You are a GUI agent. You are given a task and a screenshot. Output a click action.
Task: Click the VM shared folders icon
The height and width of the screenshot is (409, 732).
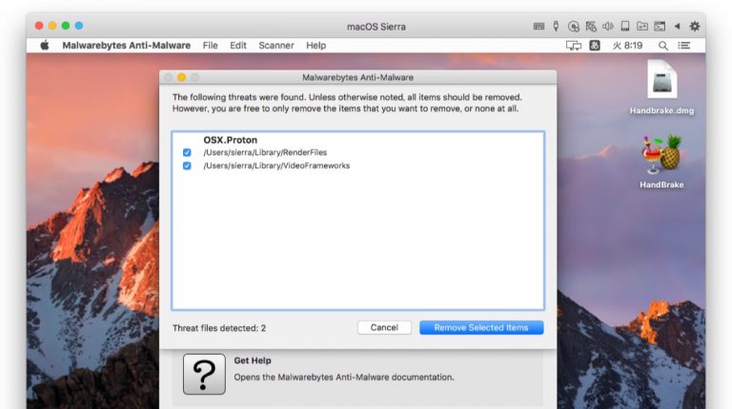pyautogui.click(x=642, y=26)
